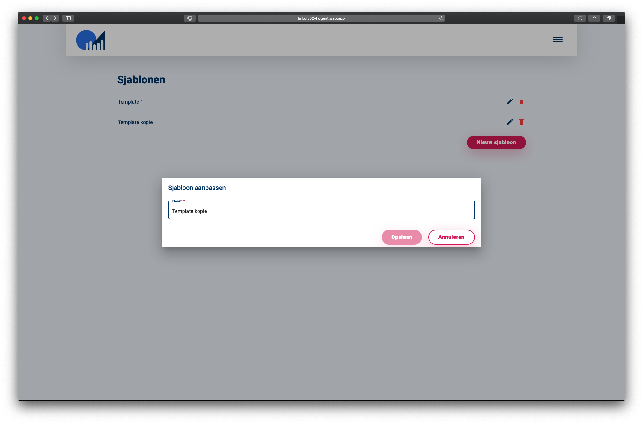Focus the Naam input field
The image size is (643, 424).
[321, 211]
